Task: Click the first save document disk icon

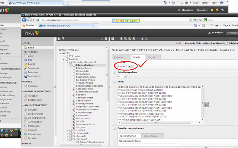Action: (x=121, y=39)
